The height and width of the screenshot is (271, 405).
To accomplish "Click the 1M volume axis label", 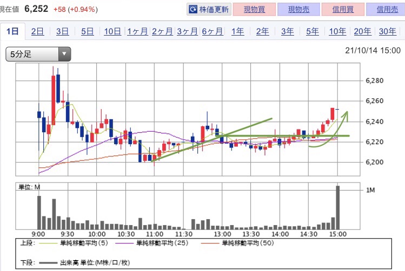I will (x=370, y=190).
